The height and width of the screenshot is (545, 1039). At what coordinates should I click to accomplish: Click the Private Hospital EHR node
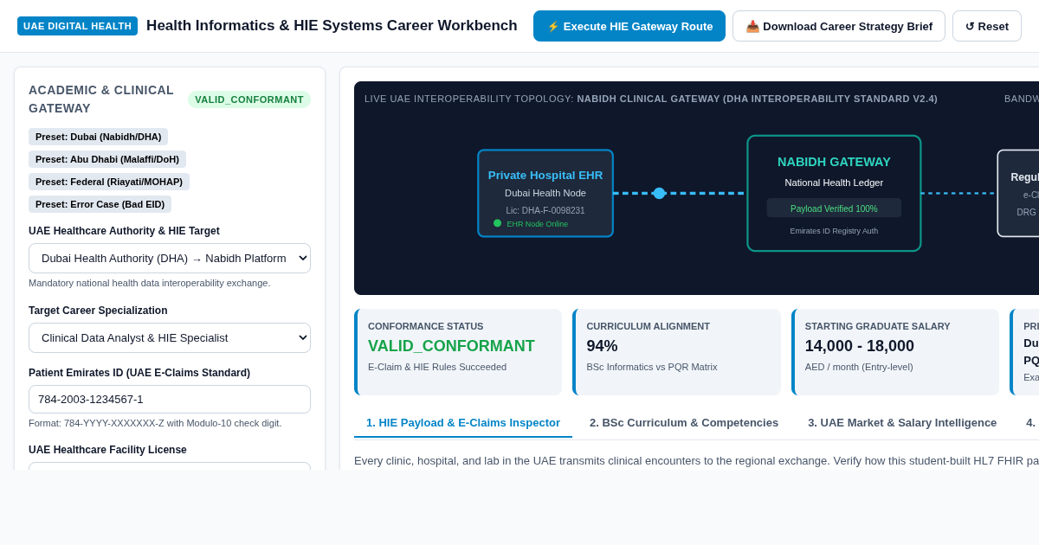coord(545,193)
